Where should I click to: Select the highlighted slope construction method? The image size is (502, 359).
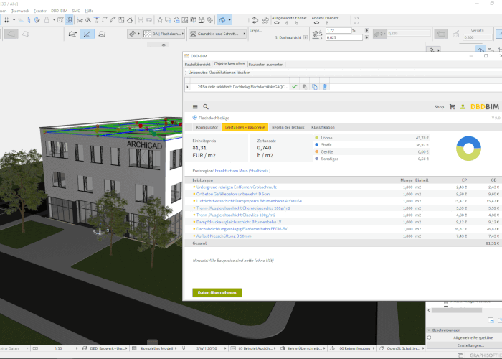click(87, 34)
